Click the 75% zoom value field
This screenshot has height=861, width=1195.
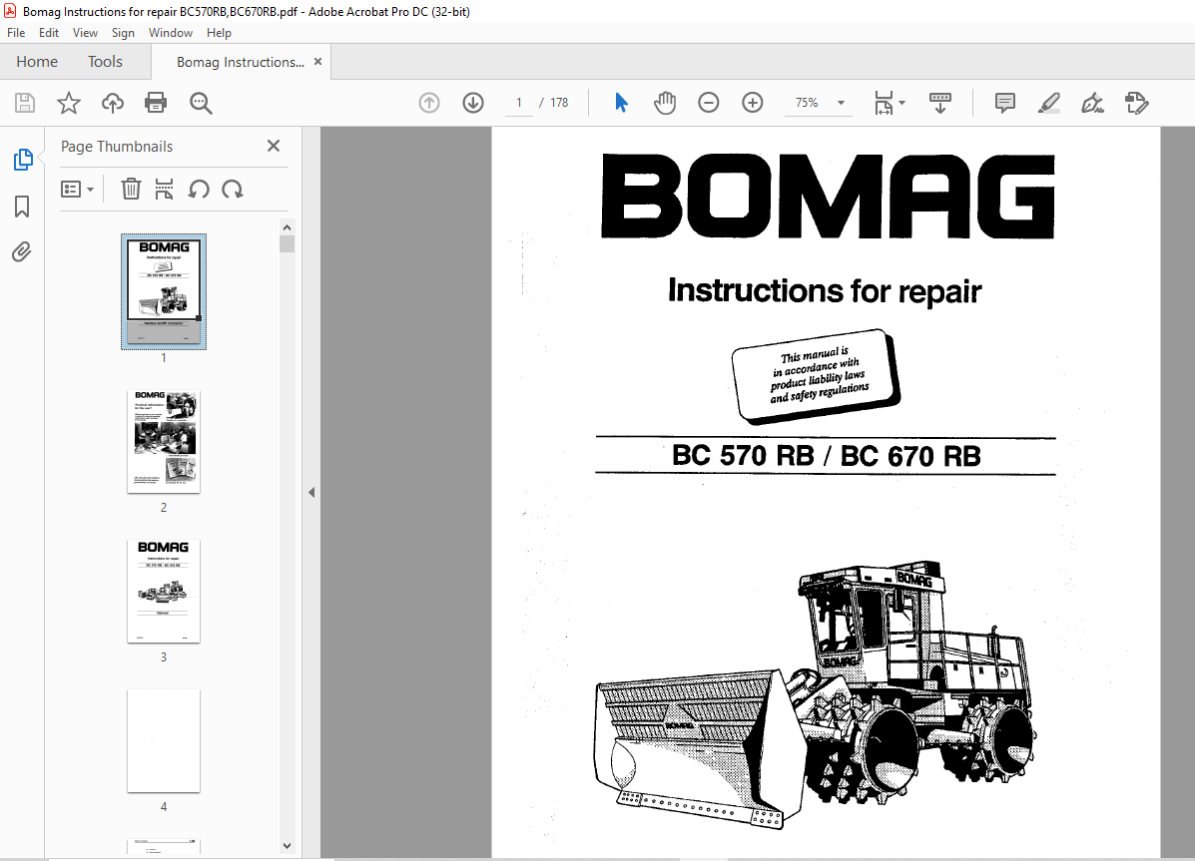tap(807, 103)
